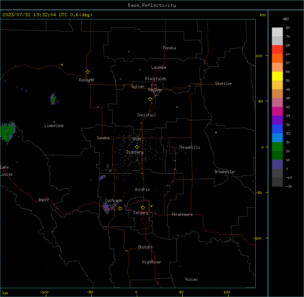This screenshot has height=297, width=304.
Task: Click the yellow 54 dBZ legend swatch
Action: click(x=277, y=76)
